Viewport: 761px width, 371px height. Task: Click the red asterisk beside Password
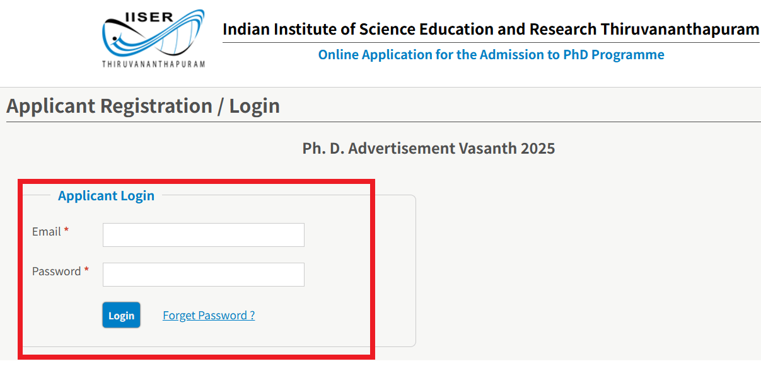click(x=86, y=271)
